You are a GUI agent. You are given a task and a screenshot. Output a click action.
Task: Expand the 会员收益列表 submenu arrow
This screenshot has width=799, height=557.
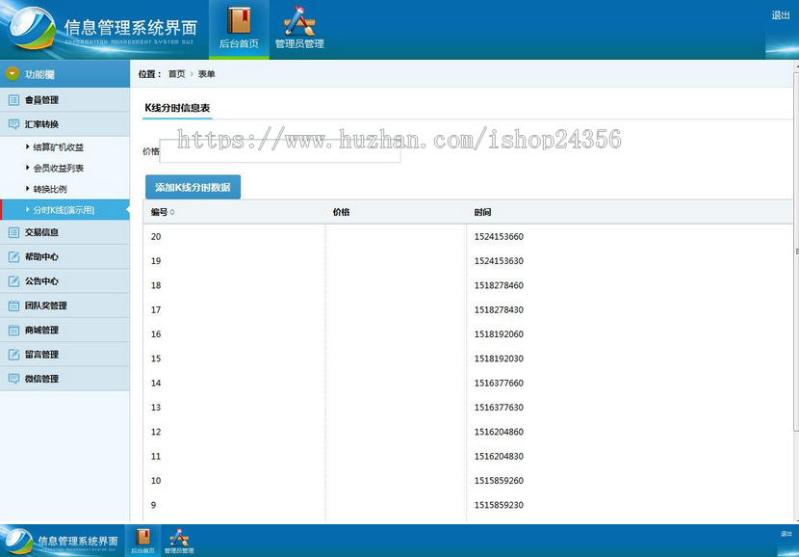(28, 168)
